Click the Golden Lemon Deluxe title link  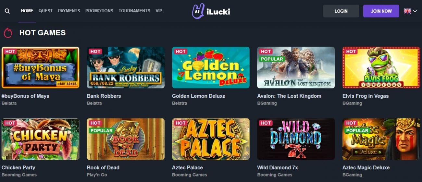[x=198, y=96]
